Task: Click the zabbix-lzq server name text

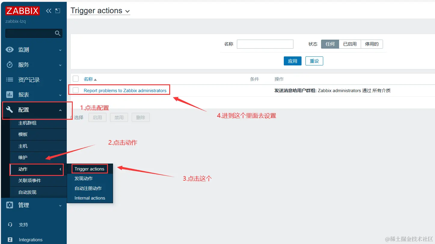Action: pyautogui.click(x=16, y=22)
